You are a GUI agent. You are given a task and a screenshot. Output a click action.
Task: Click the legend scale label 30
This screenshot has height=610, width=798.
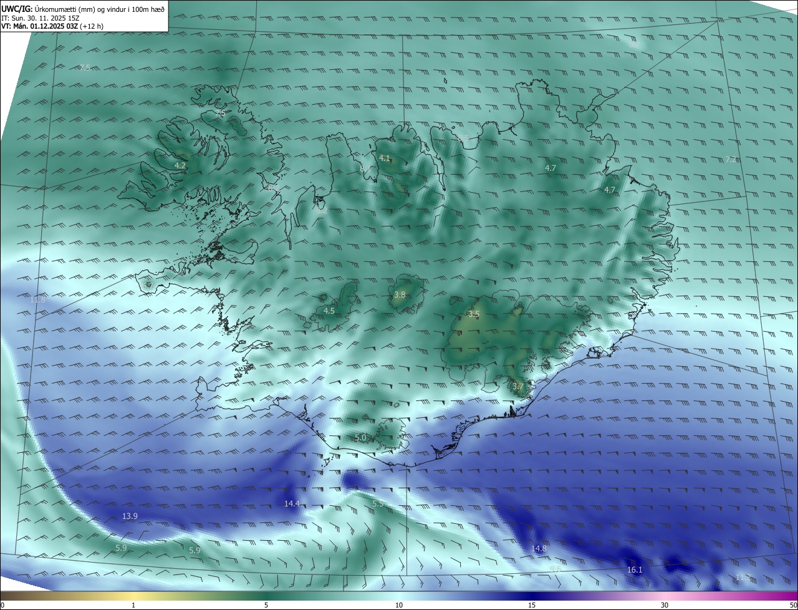(x=665, y=605)
